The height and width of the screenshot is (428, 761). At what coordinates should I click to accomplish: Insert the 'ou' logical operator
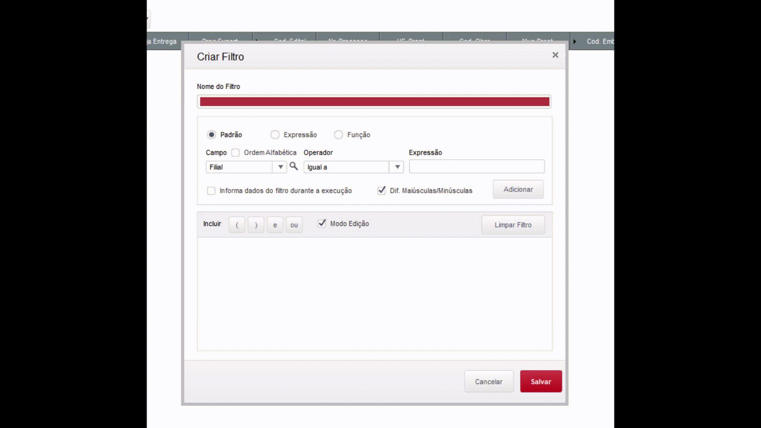pos(294,225)
